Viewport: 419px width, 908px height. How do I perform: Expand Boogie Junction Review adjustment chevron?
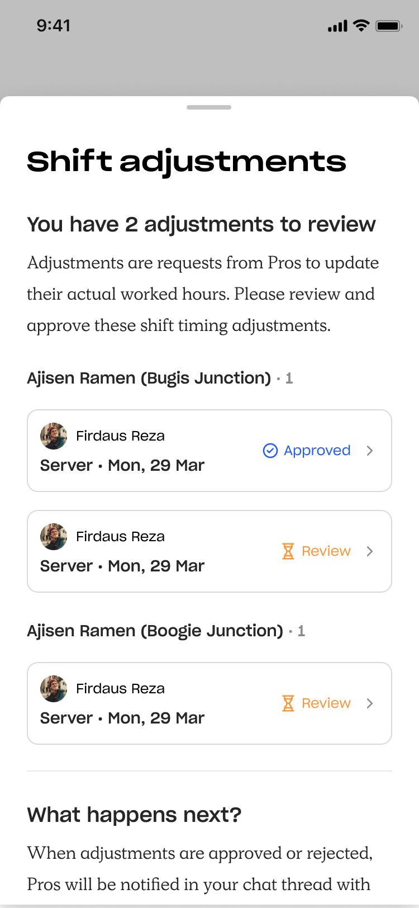[x=370, y=703]
